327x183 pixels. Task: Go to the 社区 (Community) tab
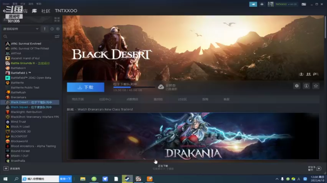click(46, 11)
